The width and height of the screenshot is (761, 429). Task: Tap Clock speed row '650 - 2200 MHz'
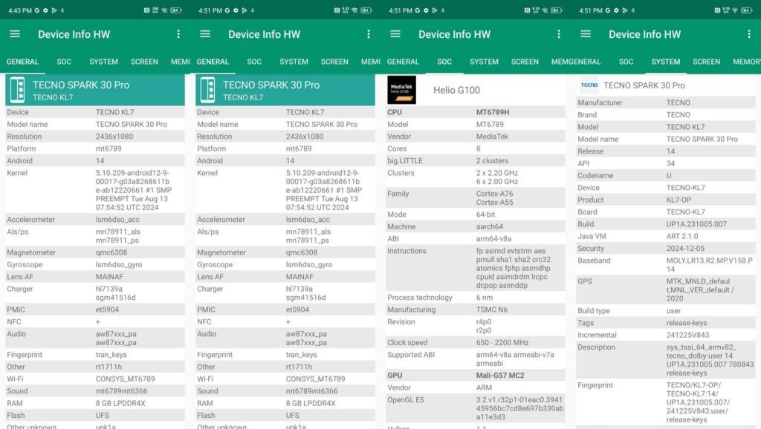click(476, 342)
